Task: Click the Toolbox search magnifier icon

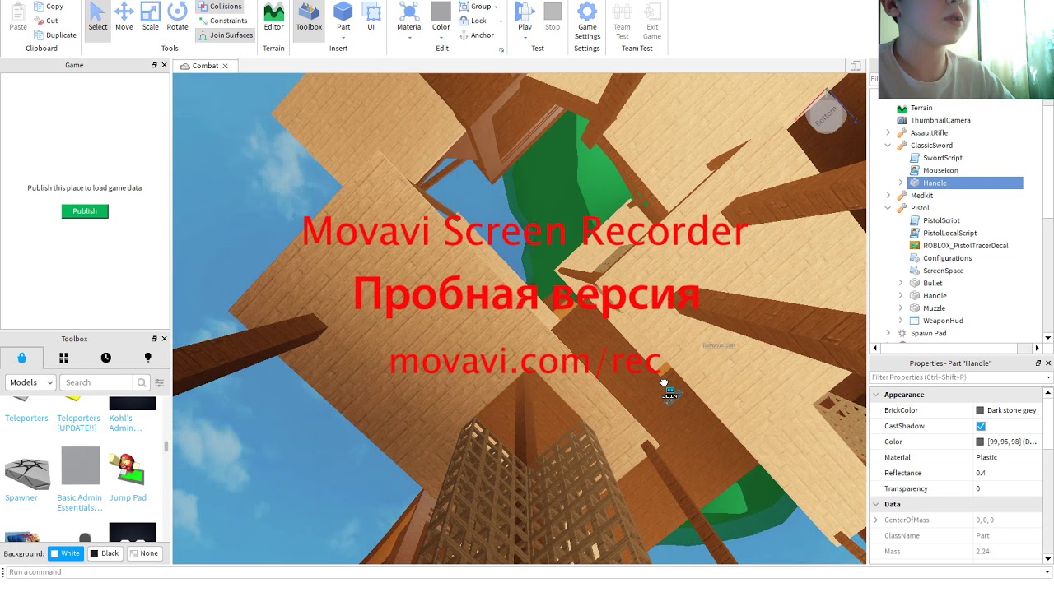Action: point(142,382)
